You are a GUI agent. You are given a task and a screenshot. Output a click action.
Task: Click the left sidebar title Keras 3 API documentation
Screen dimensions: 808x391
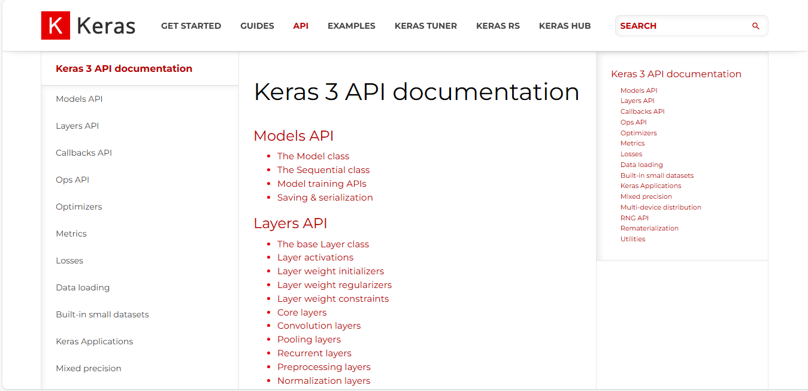pyautogui.click(x=124, y=68)
